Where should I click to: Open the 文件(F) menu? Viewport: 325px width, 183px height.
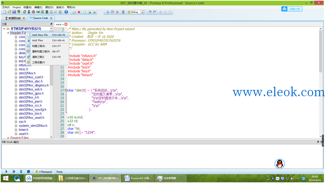[6, 7]
